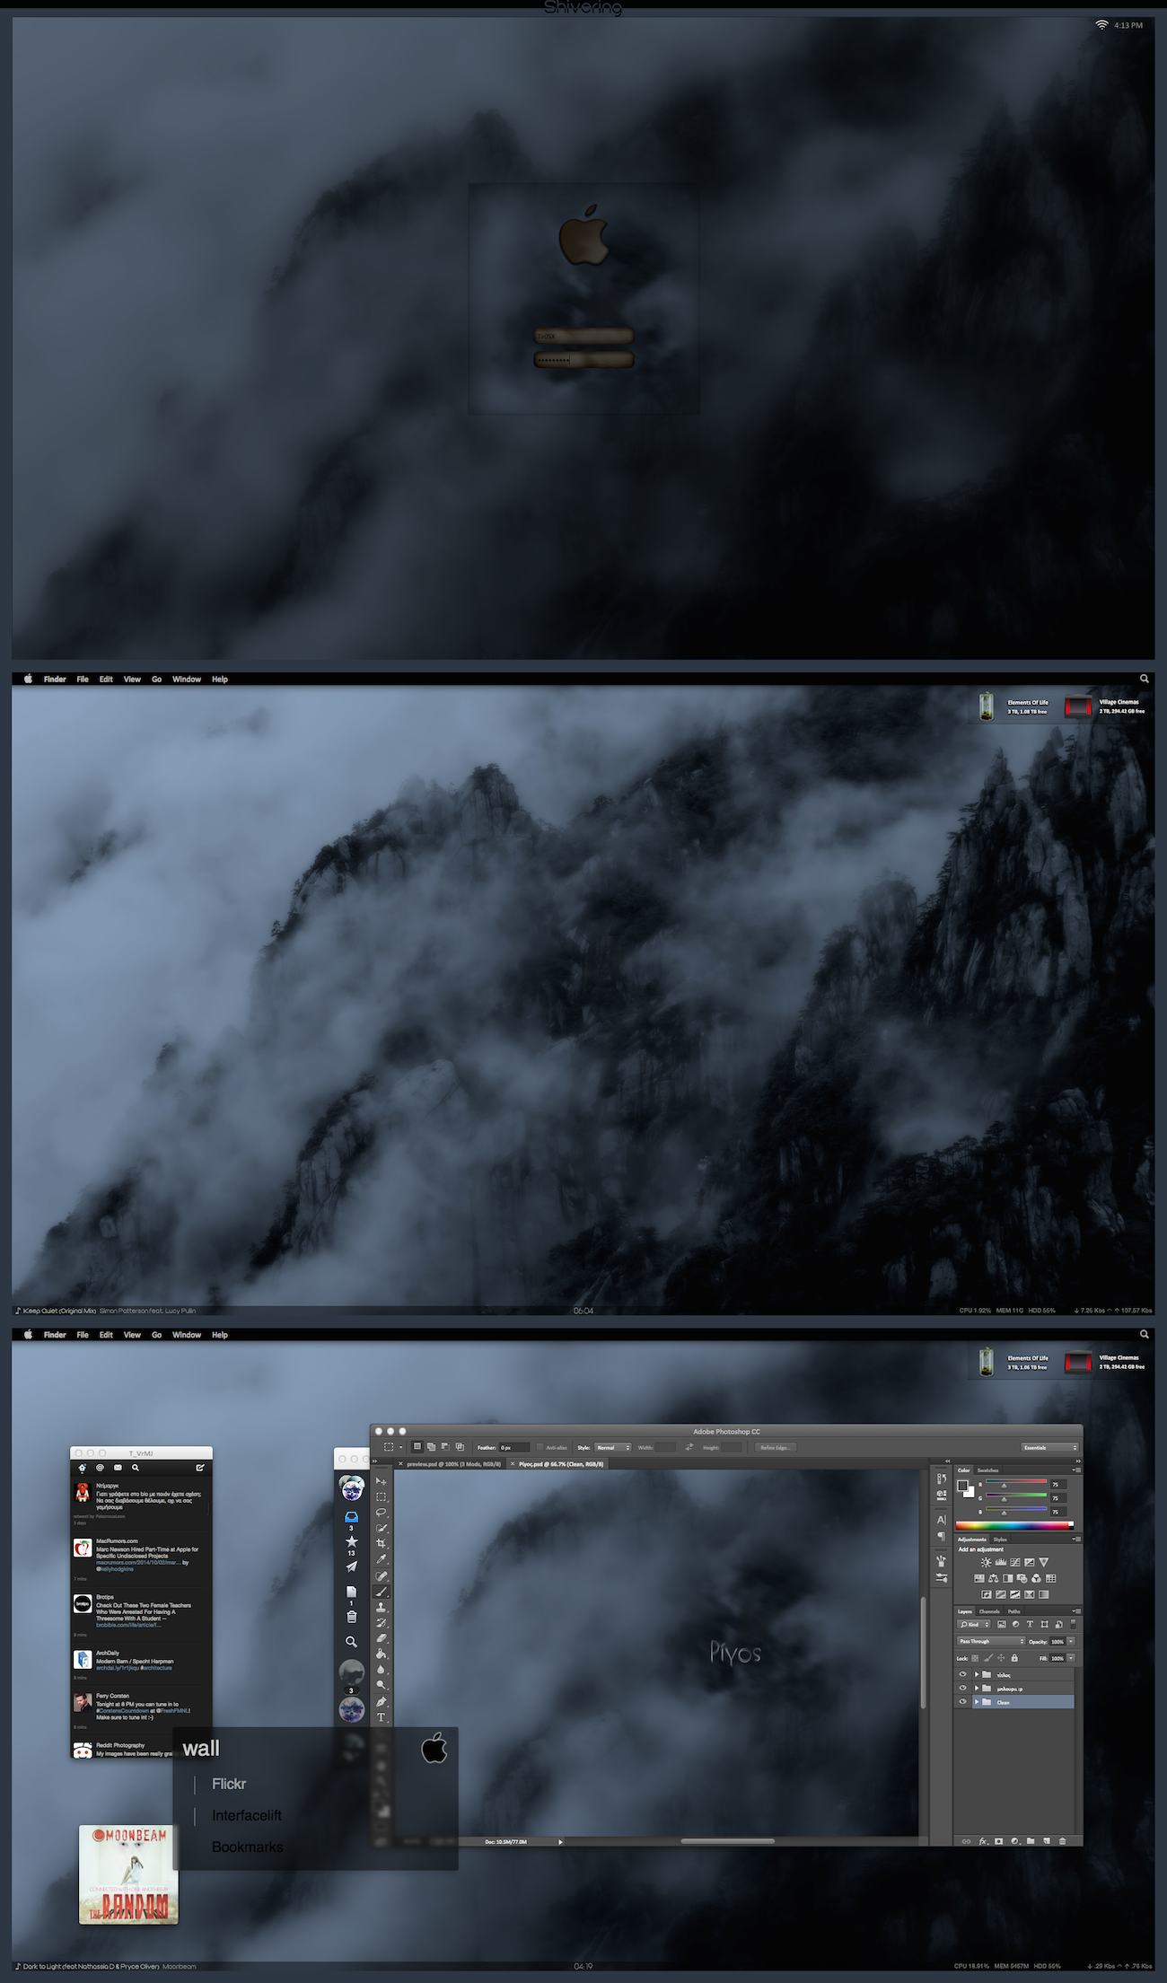Switch to the Swatches tab
1167x1983 pixels.
[987, 1470]
